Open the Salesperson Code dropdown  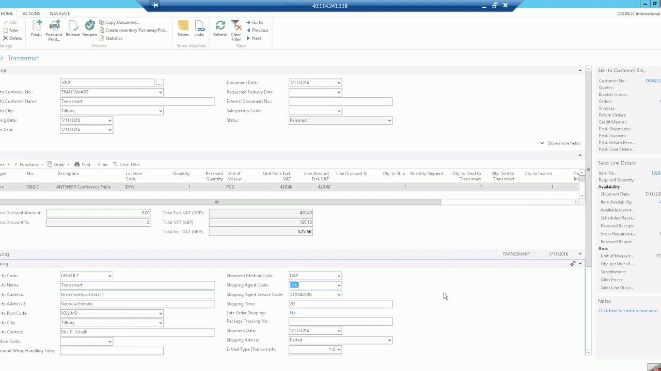click(x=339, y=111)
